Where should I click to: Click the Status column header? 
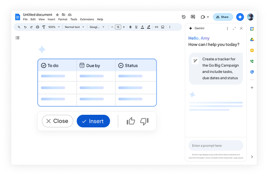[x=136, y=65]
